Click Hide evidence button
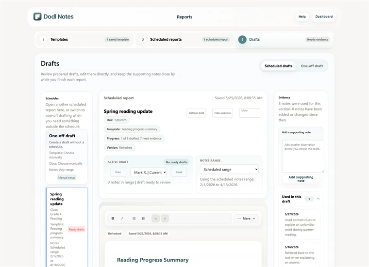The image size is (369, 267). 222,113
